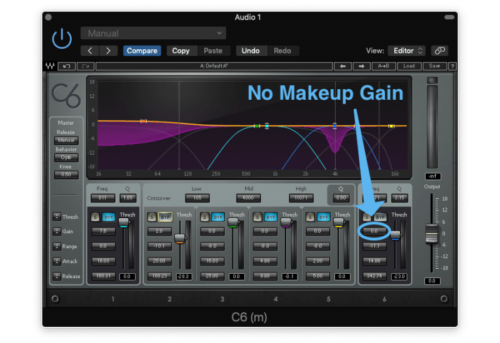
Task: Click the master Gain stepper arrows
Action: point(57,231)
